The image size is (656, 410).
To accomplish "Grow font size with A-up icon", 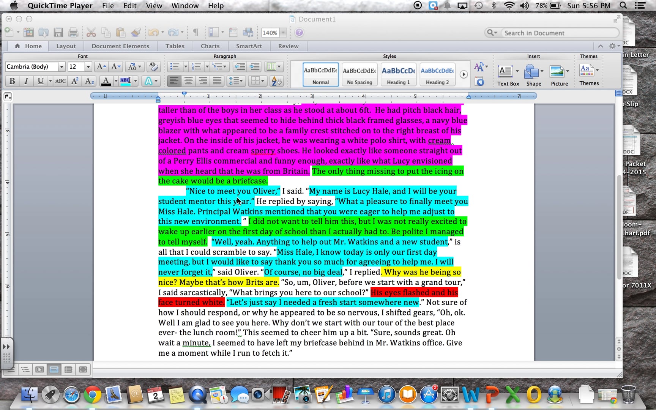I will click(x=101, y=67).
